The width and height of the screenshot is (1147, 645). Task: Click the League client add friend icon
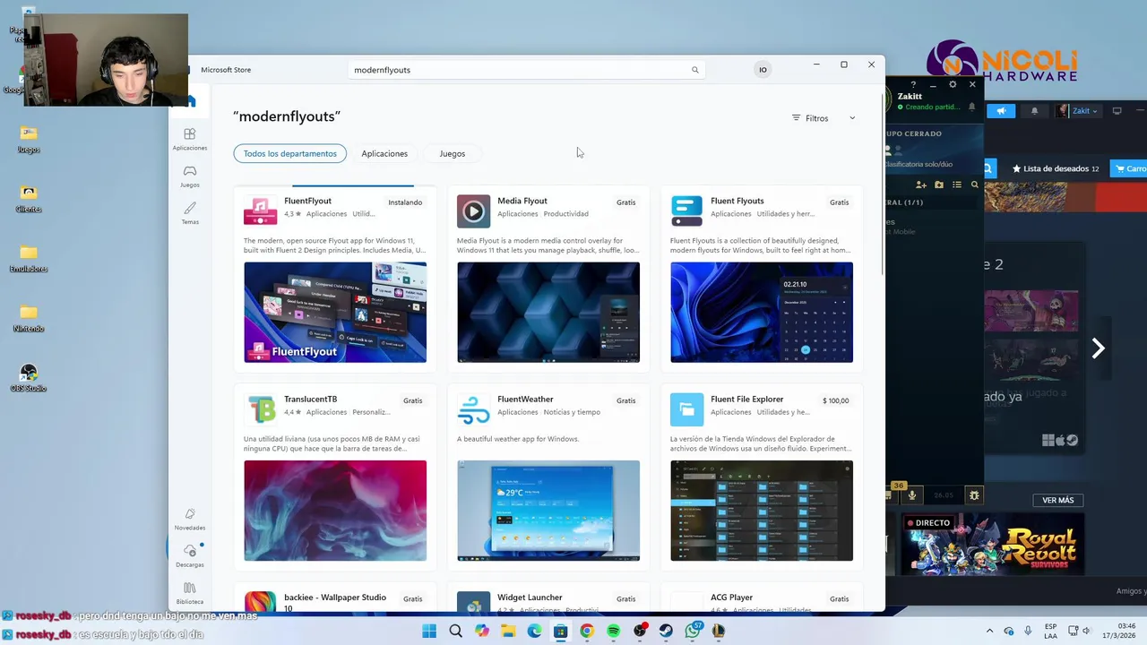point(921,185)
